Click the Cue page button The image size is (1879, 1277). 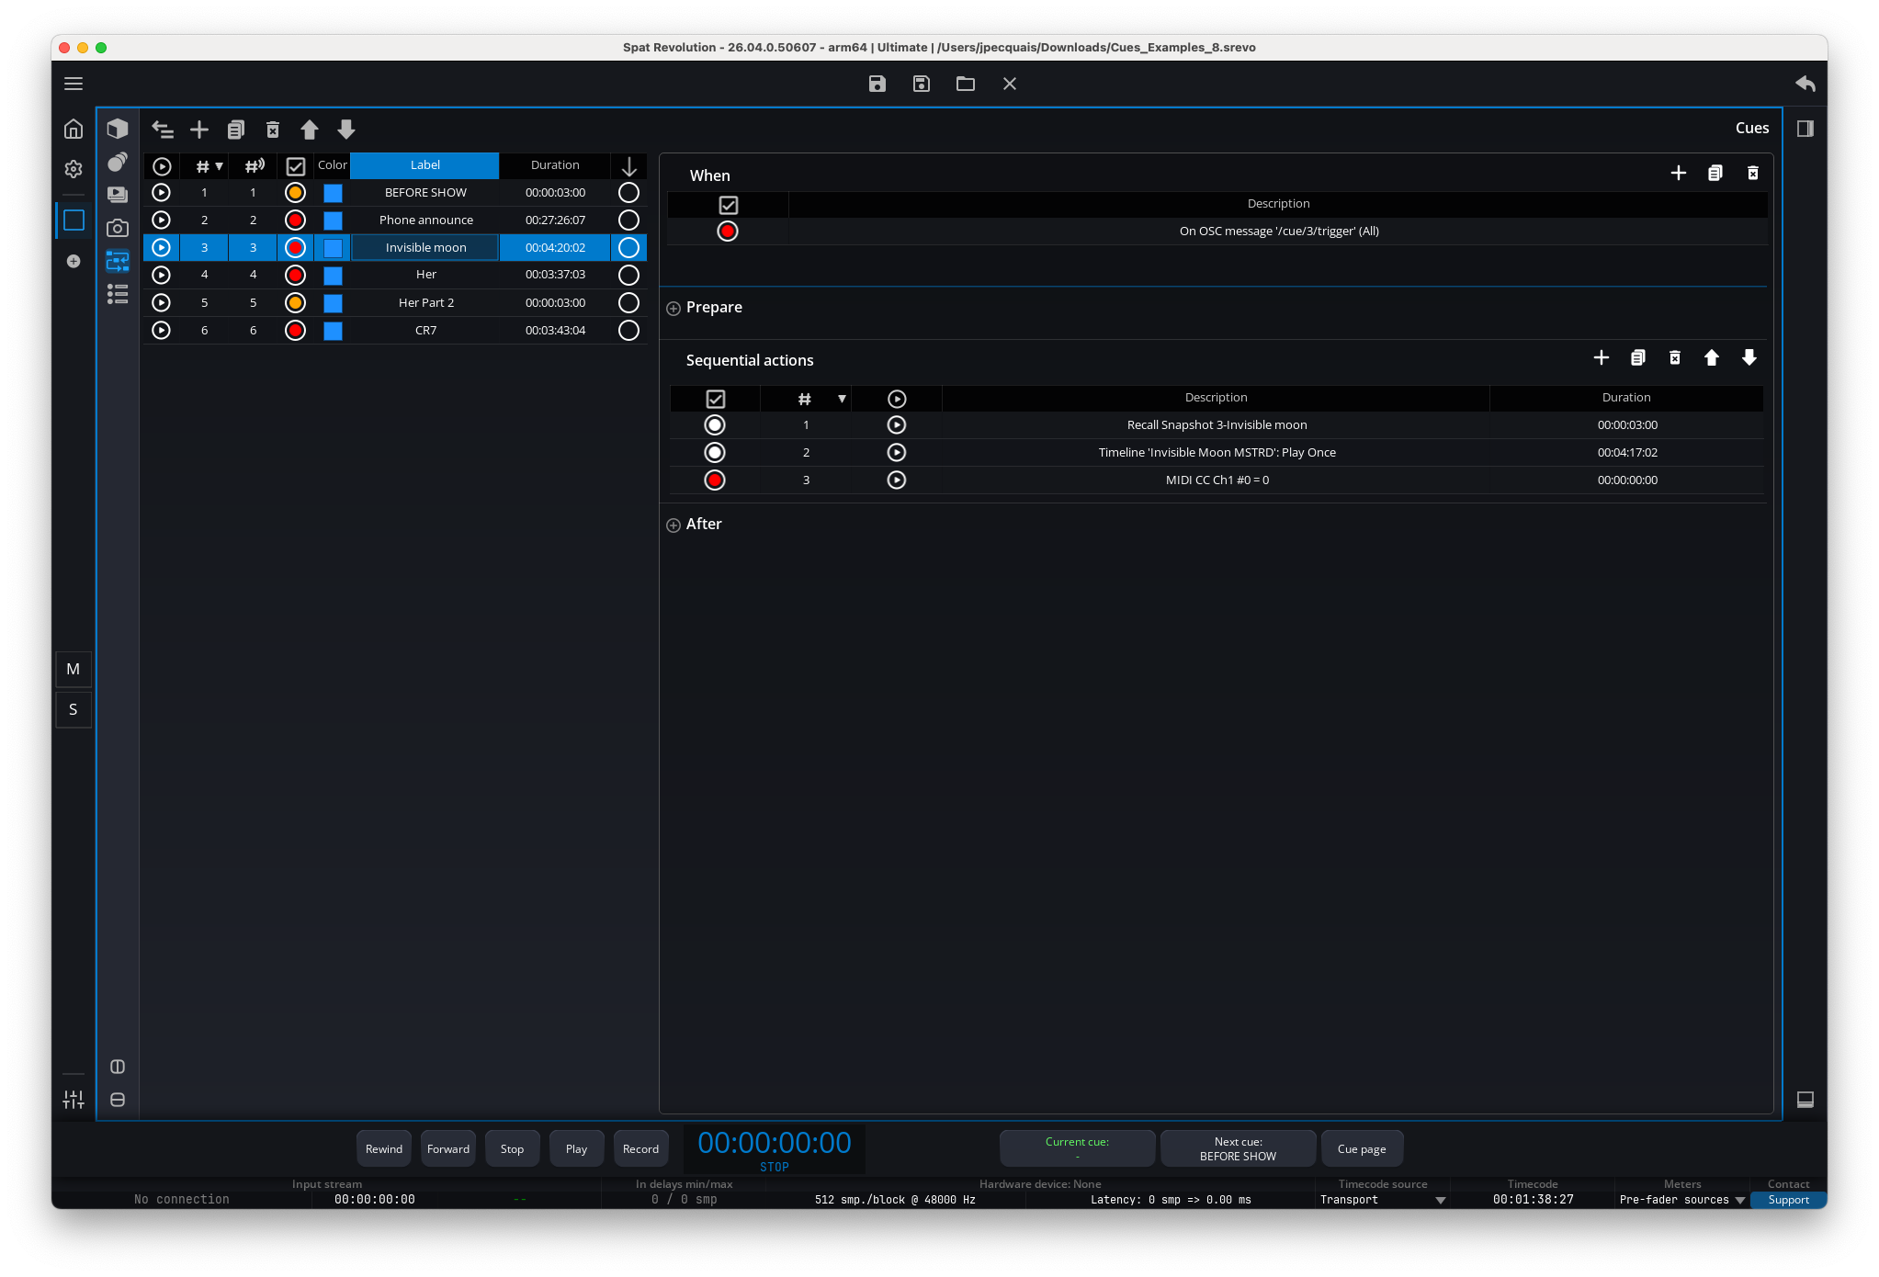(x=1361, y=1149)
